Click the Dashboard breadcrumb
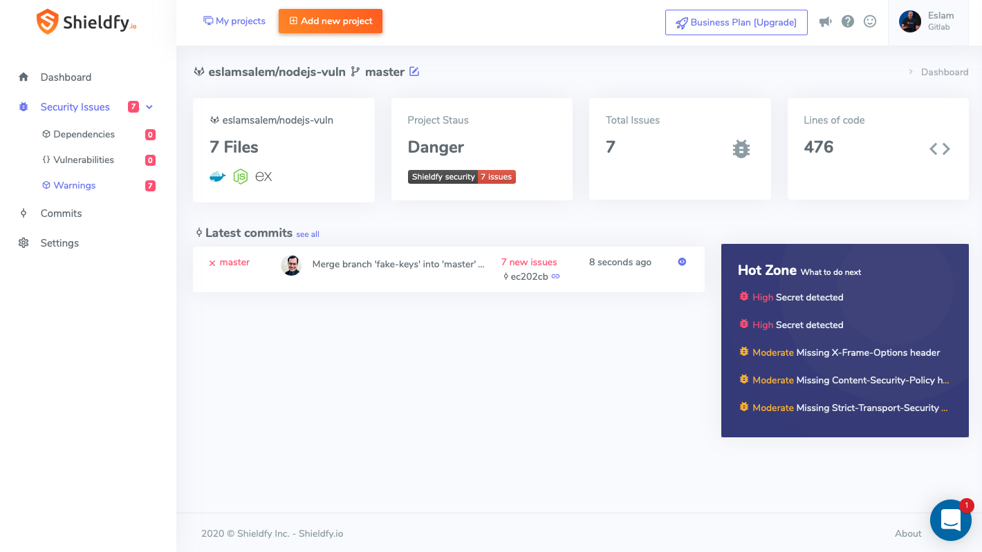The width and height of the screenshot is (982, 552). tap(945, 72)
